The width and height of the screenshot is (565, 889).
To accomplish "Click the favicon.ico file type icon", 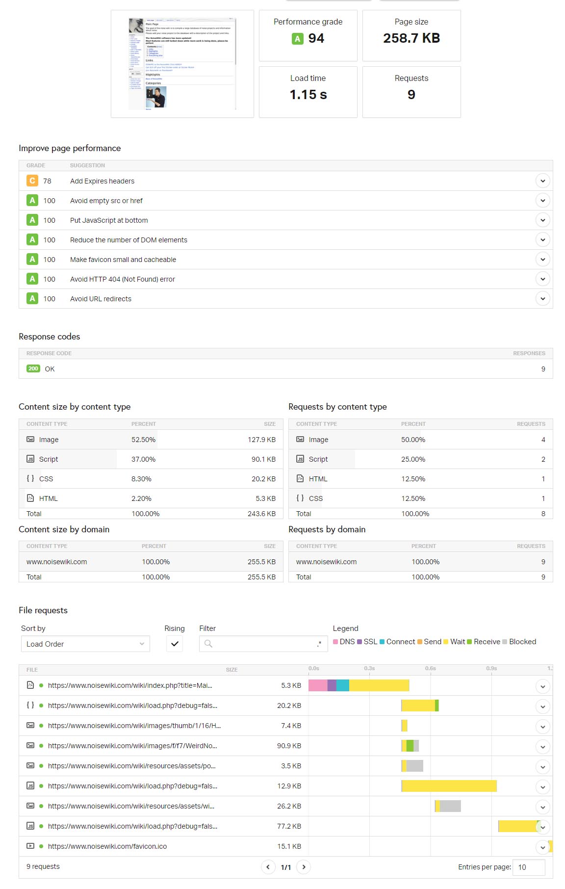I will (30, 846).
